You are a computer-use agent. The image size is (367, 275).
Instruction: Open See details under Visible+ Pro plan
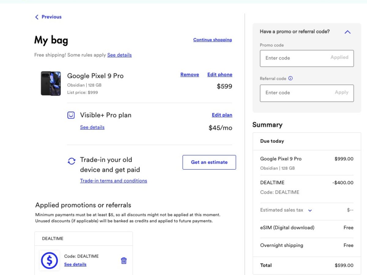click(92, 127)
